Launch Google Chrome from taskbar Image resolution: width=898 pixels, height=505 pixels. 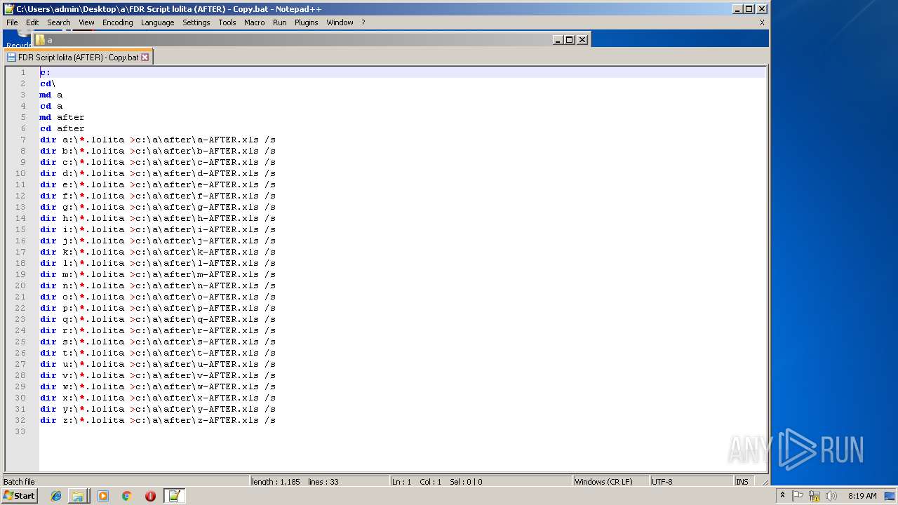[126, 496]
